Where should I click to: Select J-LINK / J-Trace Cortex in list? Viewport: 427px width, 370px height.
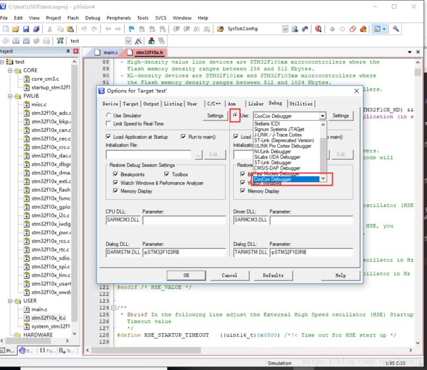pyautogui.click(x=277, y=135)
